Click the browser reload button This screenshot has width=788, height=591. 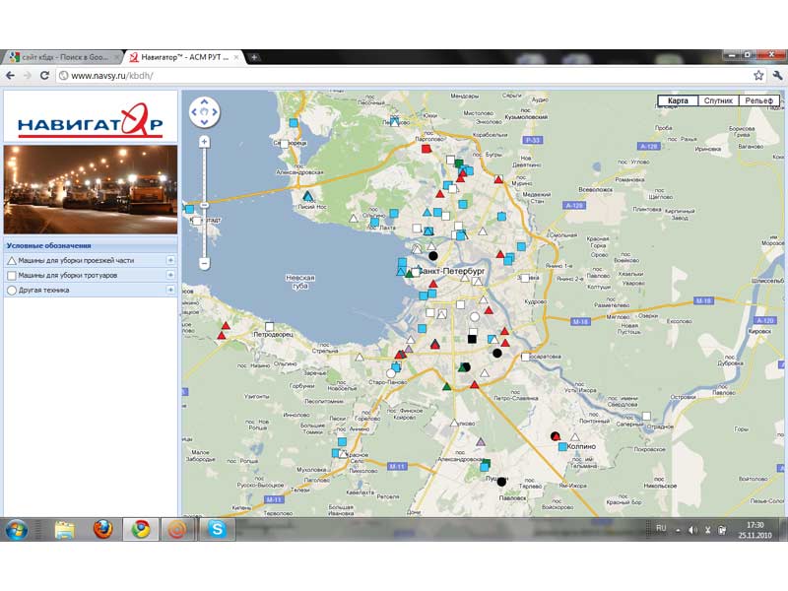[x=44, y=75]
